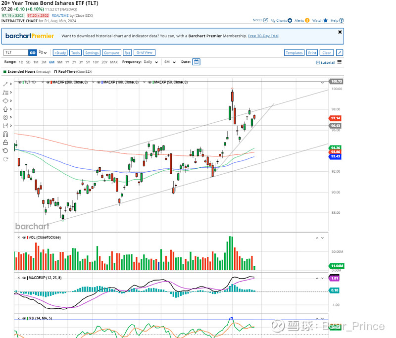Toggle the magnet snap tool
396x338 pixels.
[x=5, y=134]
